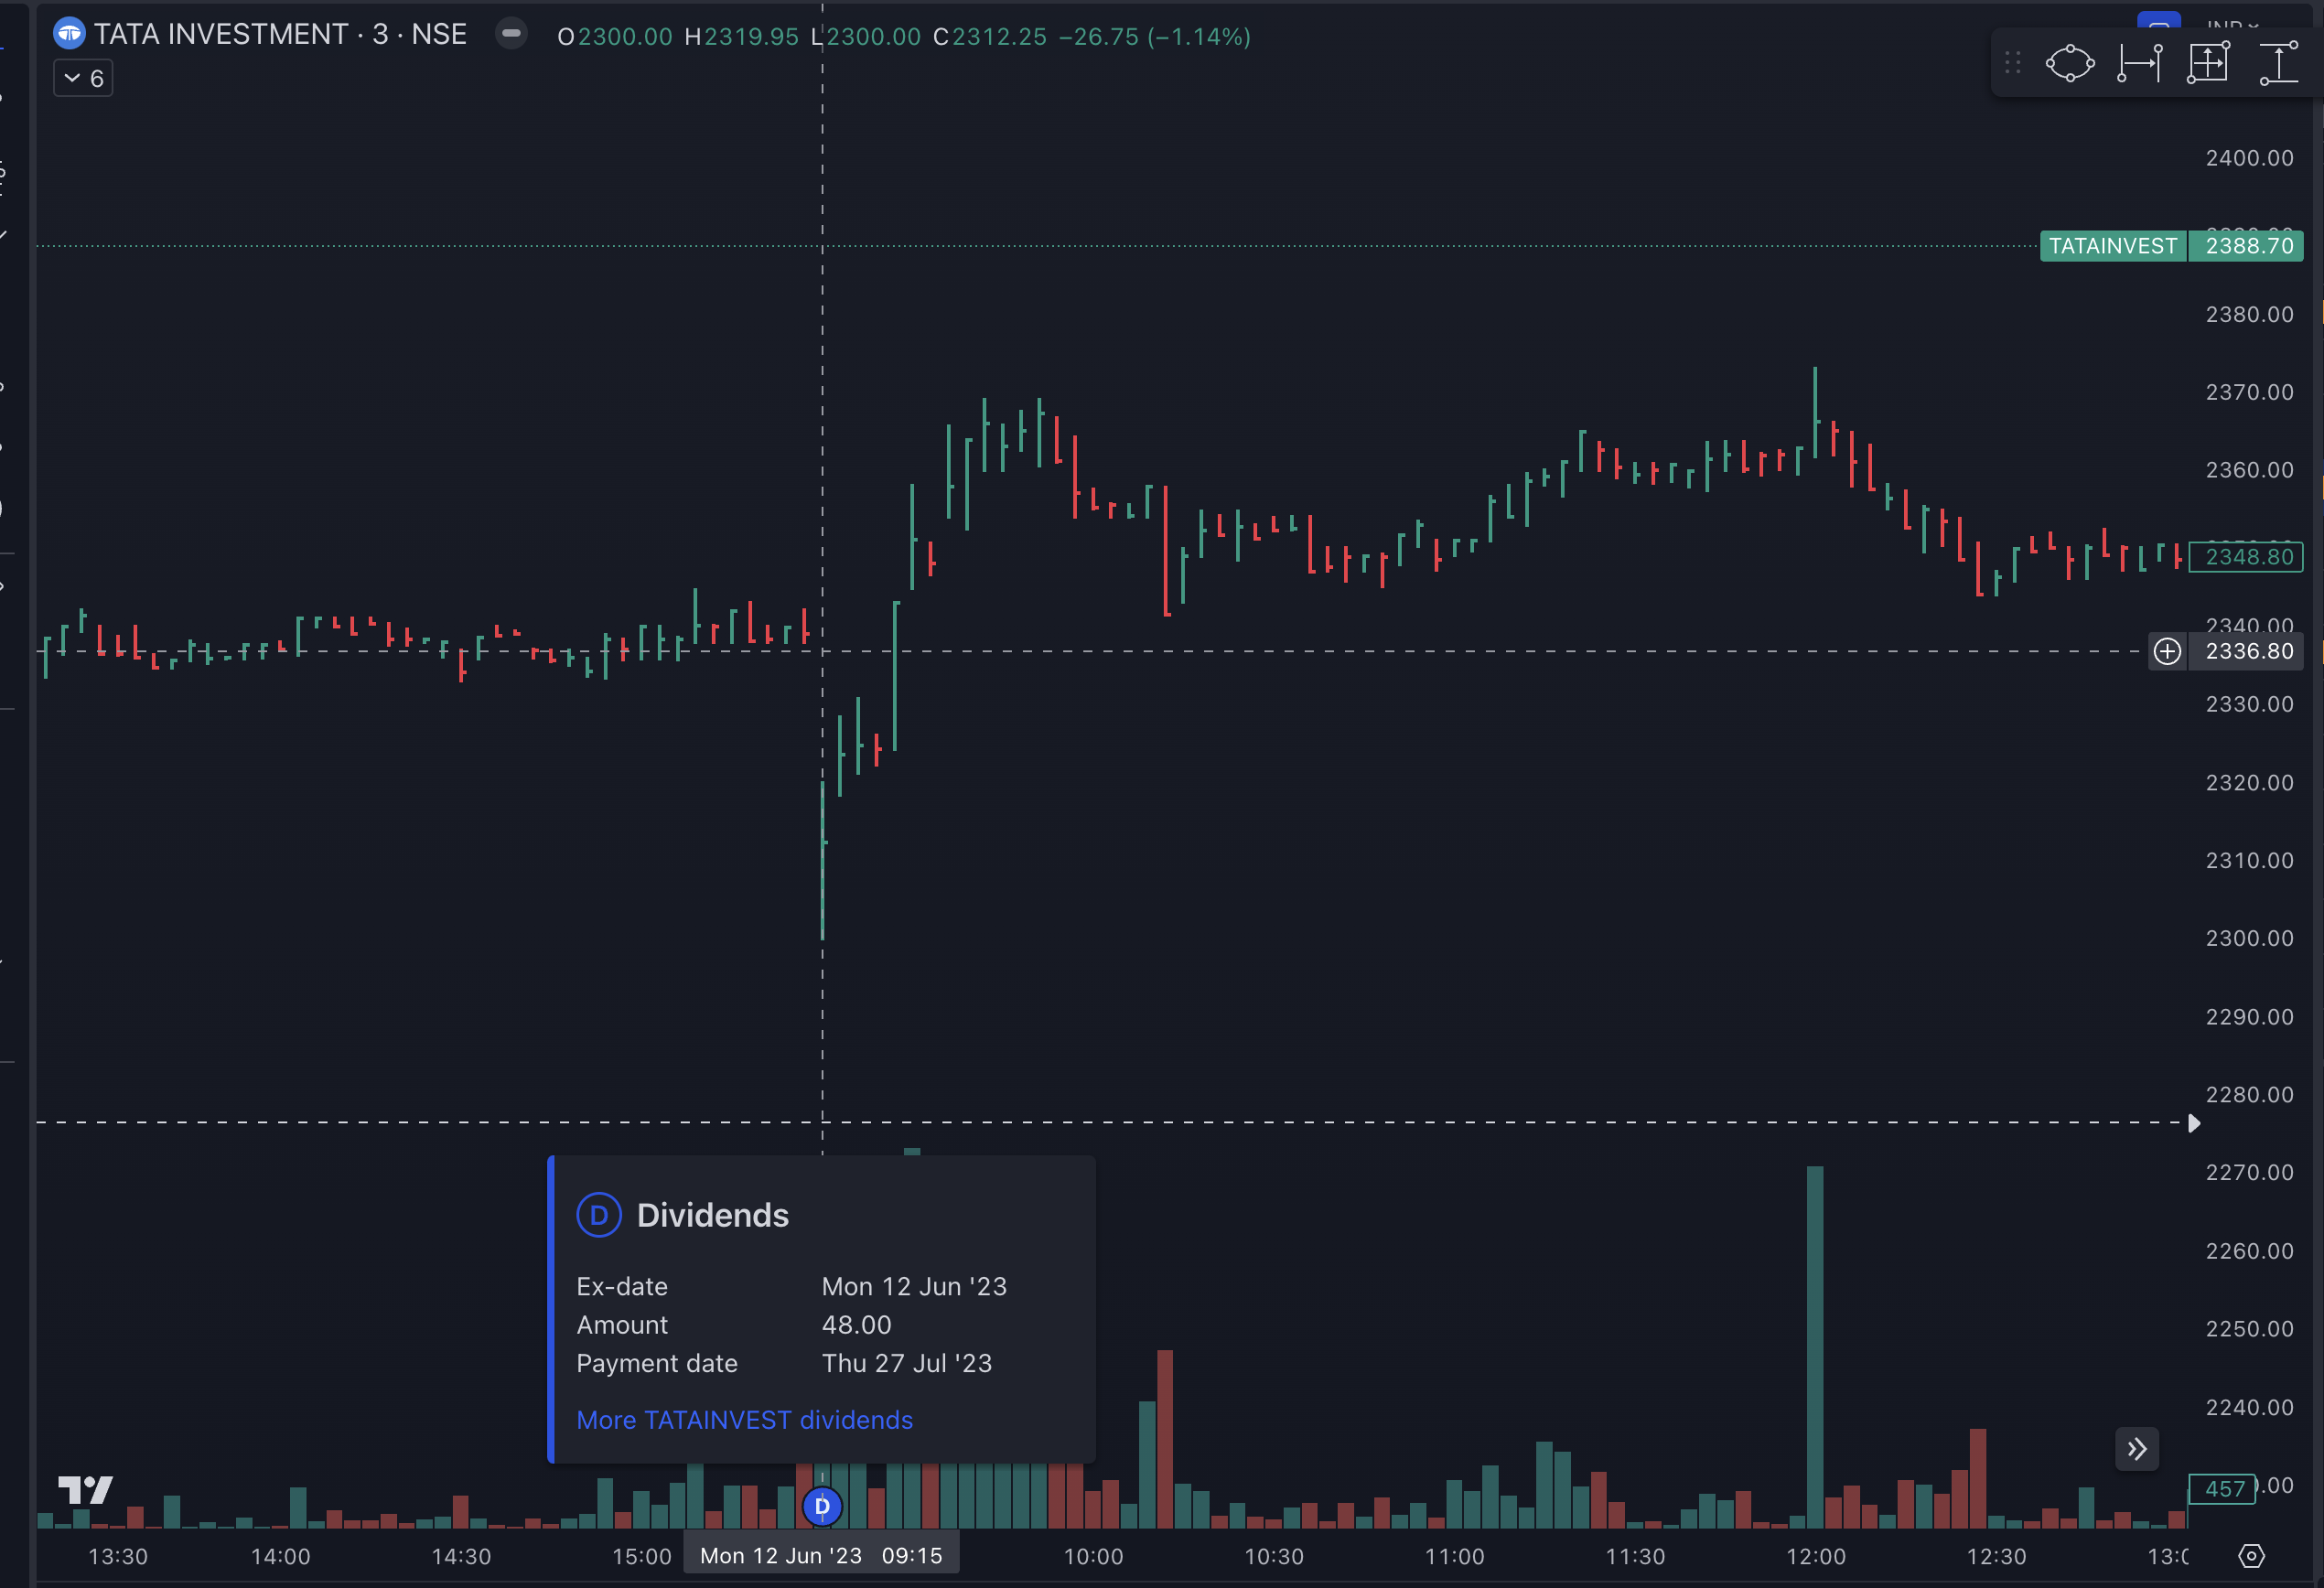Image resolution: width=2324 pixels, height=1588 pixels.
Task: Open chart settings gear at bottom right
Action: 2251,1555
